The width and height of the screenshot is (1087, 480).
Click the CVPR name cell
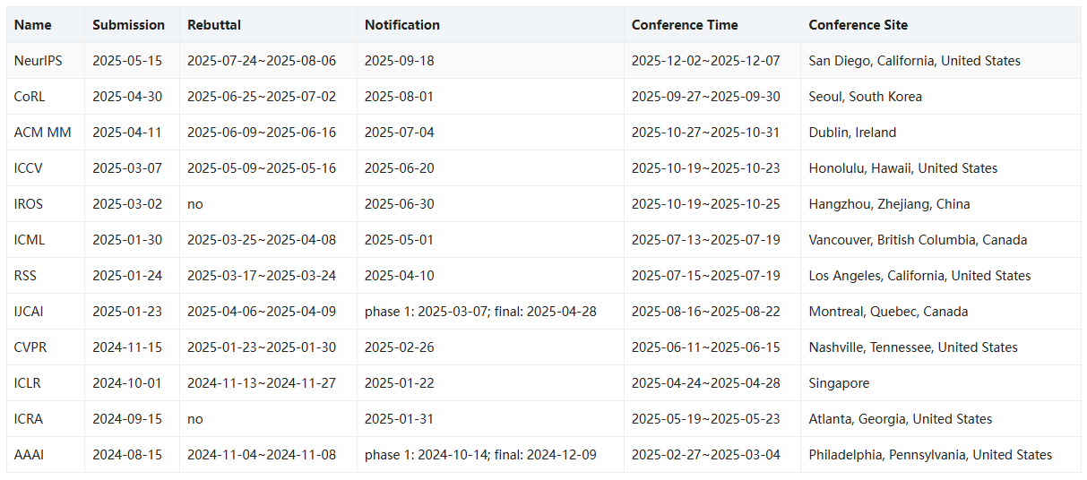pyautogui.click(x=30, y=347)
